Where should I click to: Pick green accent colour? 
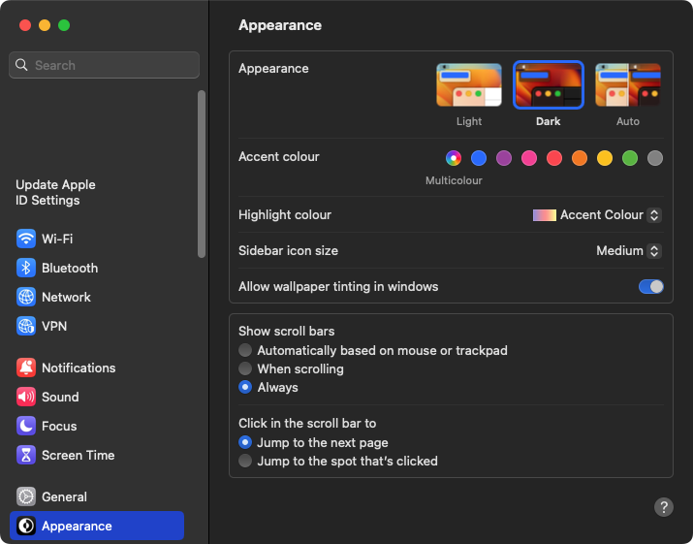tap(630, 158)
